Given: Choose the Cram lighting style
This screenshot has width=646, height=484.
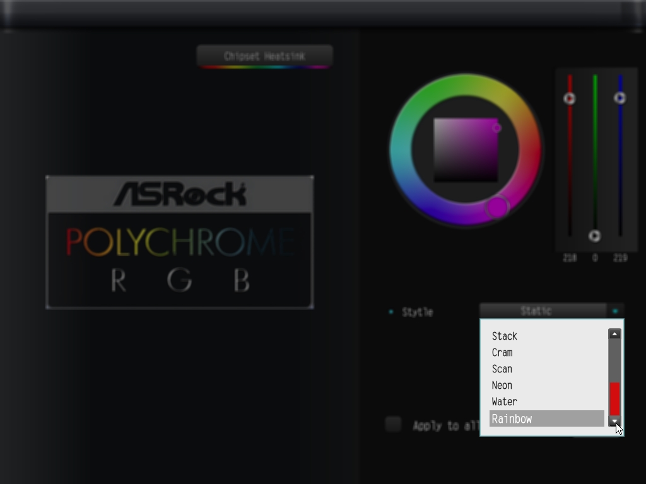Looking at the screenshot, I should click(502, 352).
